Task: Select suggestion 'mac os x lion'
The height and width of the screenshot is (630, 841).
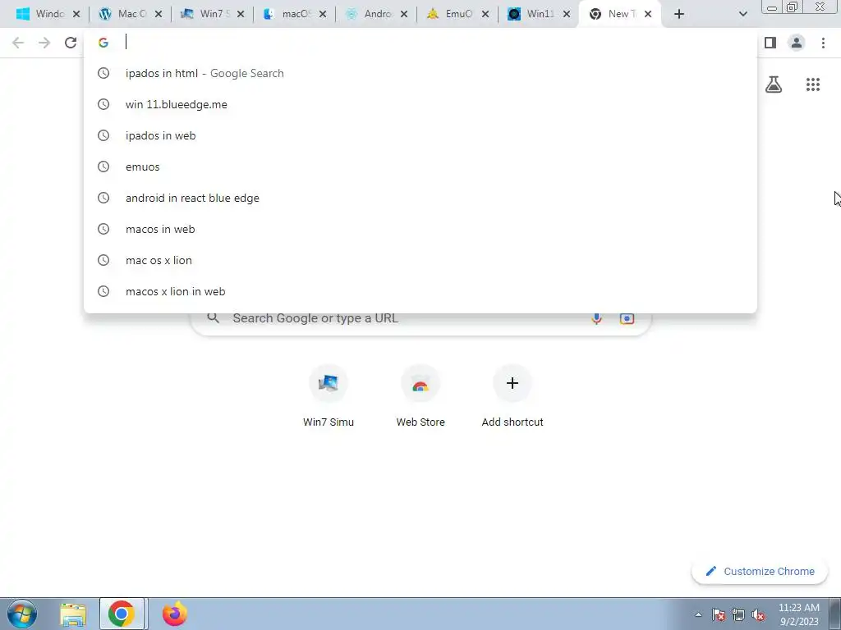Action: (420, 260)
